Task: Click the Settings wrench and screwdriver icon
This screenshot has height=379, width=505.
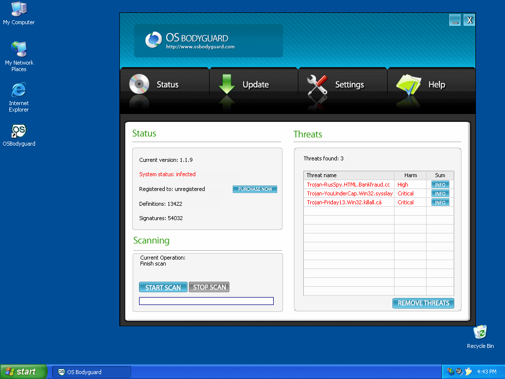Action: (317, 84)
